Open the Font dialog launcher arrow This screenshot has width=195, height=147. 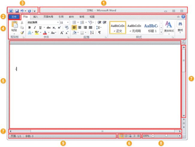coord(68,37)
